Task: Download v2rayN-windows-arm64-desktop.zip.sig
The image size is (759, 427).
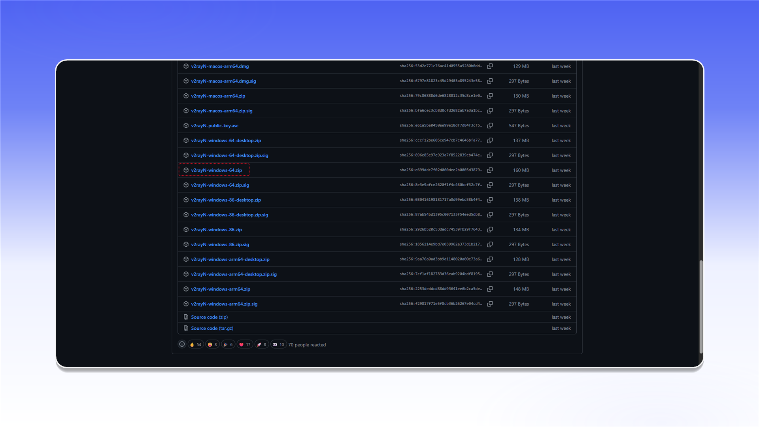Action: pos(234,274)
